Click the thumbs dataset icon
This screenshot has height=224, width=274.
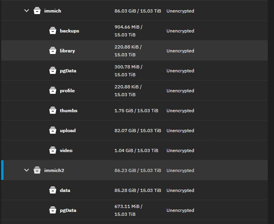click(x=53, y=110)
